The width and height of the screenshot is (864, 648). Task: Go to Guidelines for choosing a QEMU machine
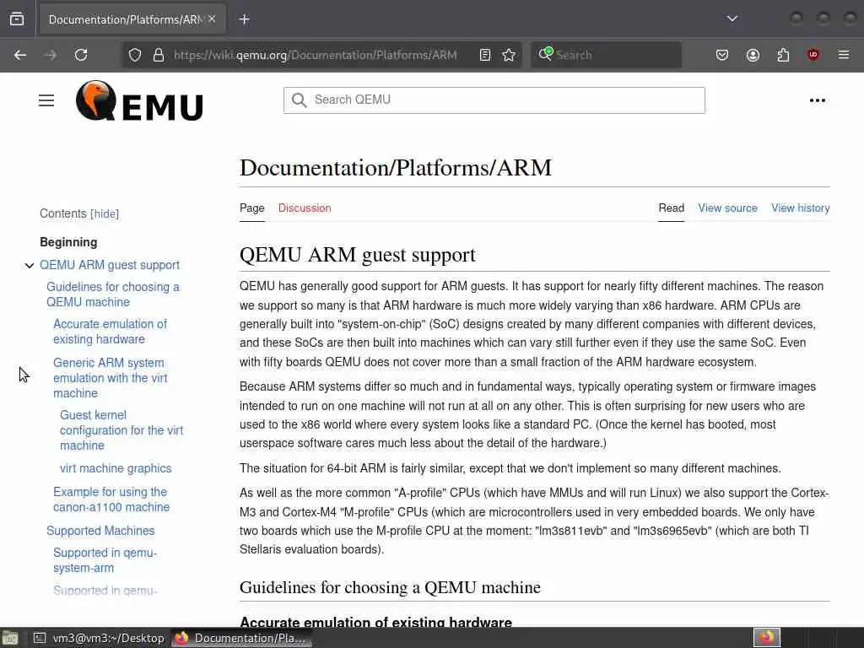pos(113,294)
